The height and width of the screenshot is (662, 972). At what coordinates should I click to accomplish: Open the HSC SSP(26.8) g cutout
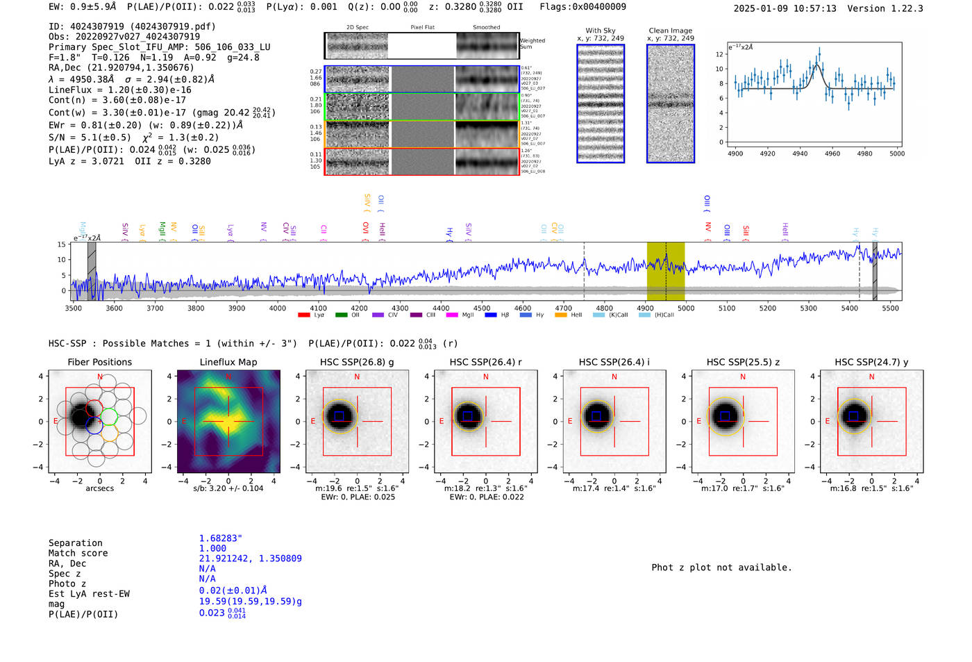tap(357, 422)
